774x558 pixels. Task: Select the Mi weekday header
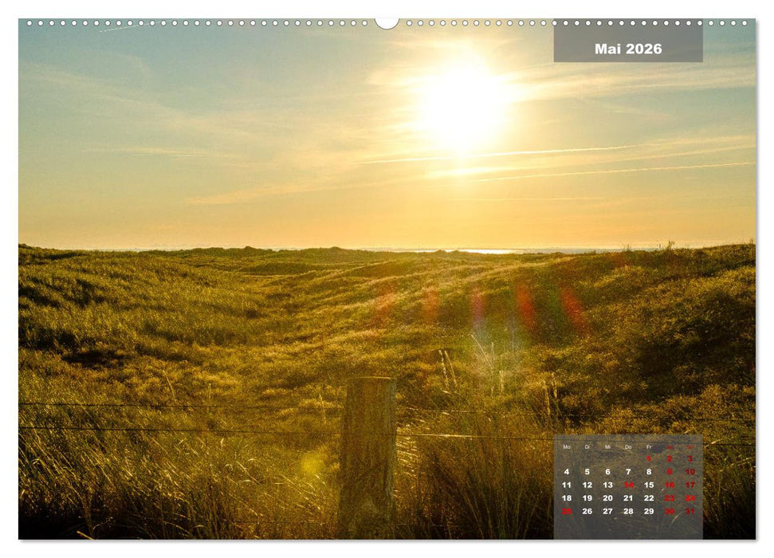click(607, 446)
